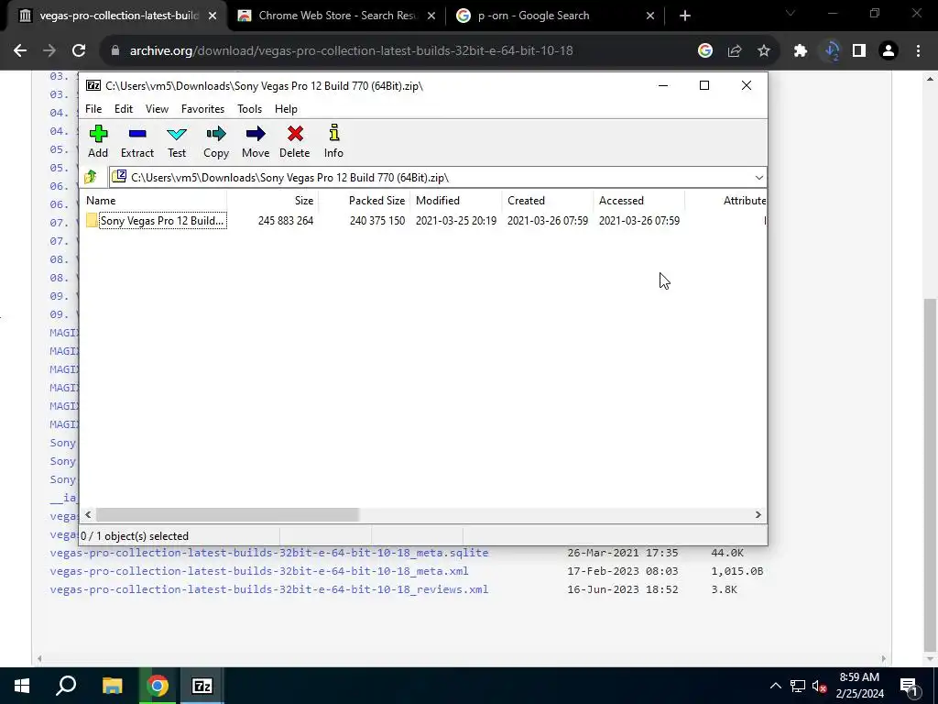Close the vegas-pro-collection tab

pyautogui.click(x=213, y=16)
